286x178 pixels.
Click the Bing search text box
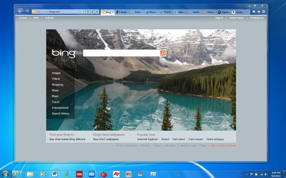pos(122,53)
